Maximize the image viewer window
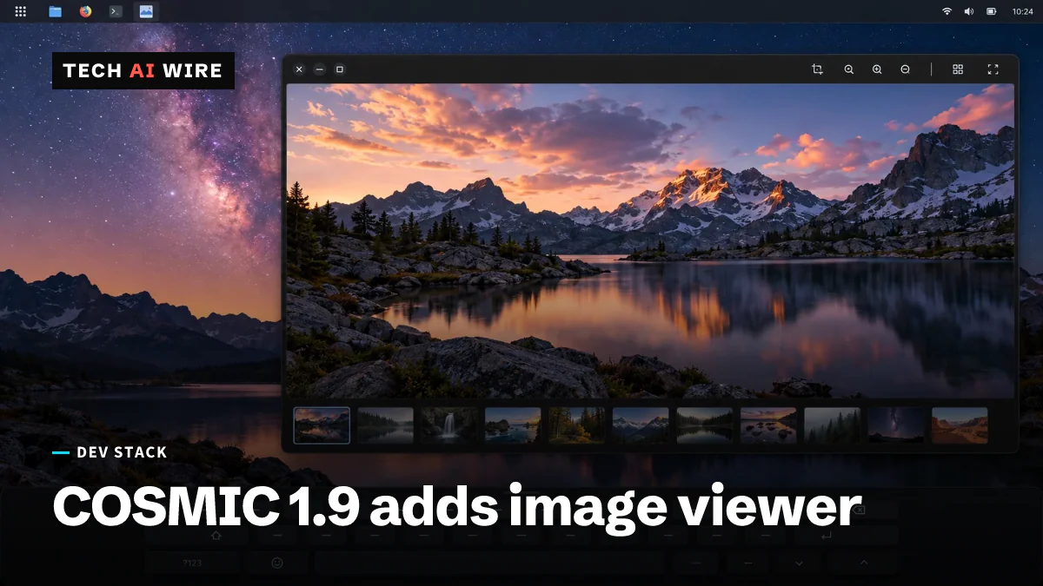1043x586 pixels. [x=340, y=69]
